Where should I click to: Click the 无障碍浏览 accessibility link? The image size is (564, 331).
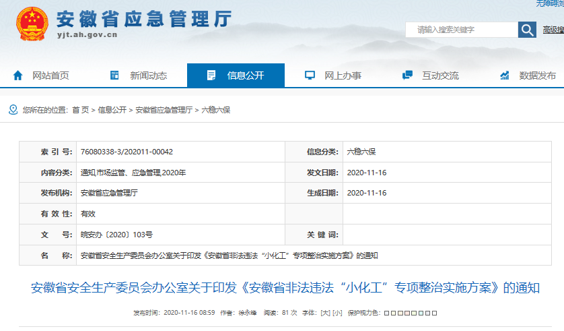550,3
